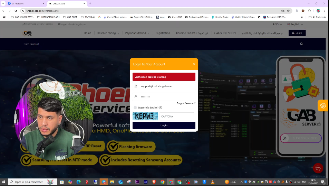Image resolution: width=329 pixels, height=186 pixels.
Task: Open After Effects from the taskbar
Action: click(146, 182)
